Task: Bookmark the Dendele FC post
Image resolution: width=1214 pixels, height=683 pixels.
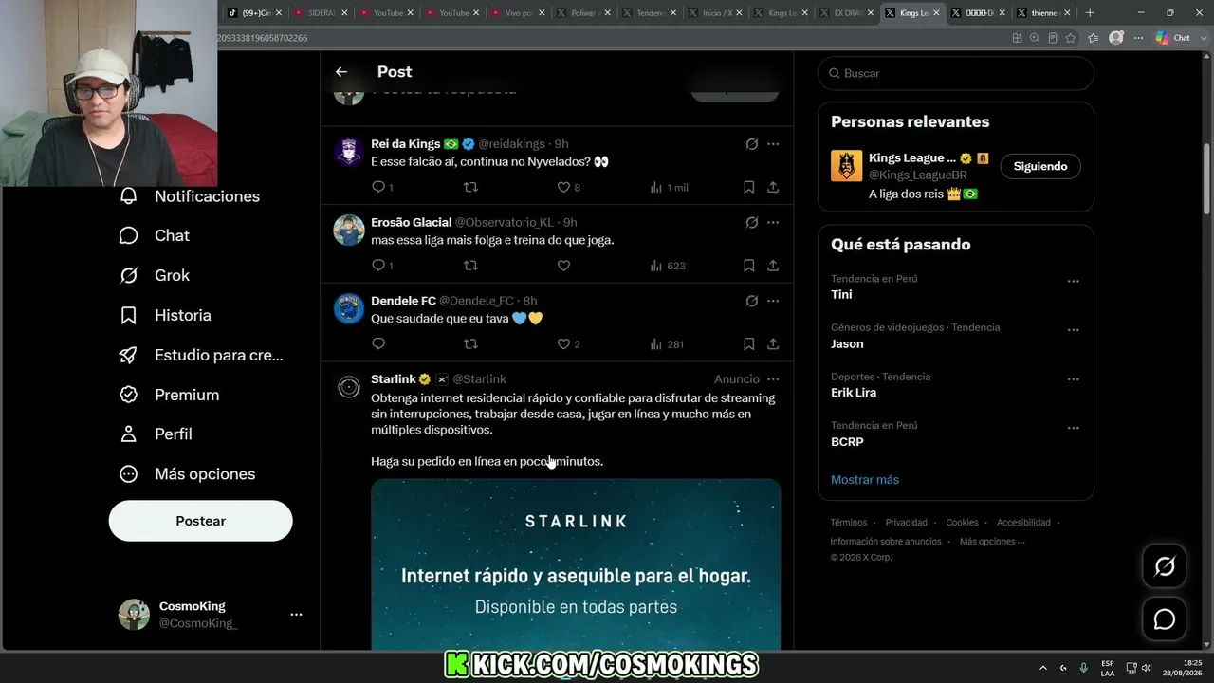Action: [x=748, y=343]
